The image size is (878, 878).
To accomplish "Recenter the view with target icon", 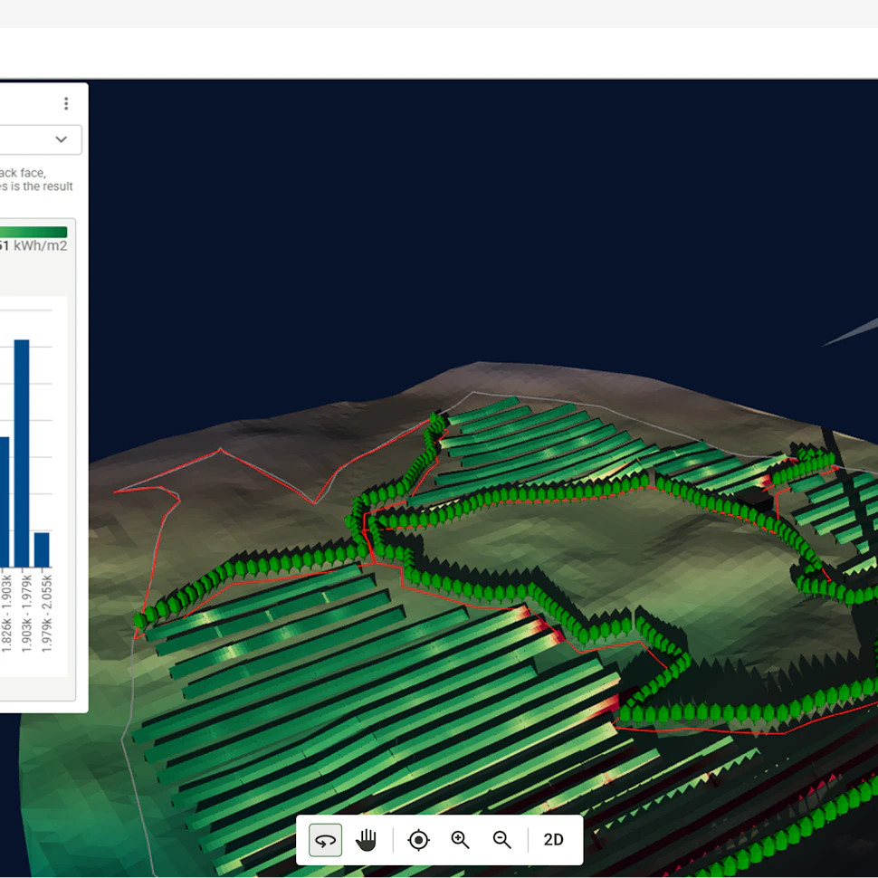I will [x=418, y=839].
